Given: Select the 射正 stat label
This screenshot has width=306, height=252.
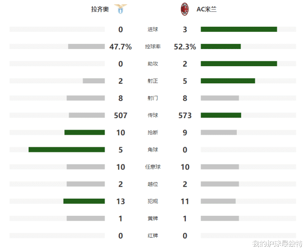Looking at the screenshot, I should pos(153,81).
